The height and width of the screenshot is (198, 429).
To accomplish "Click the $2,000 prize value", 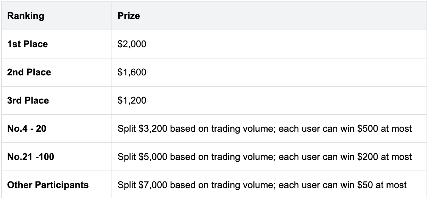I will point(132,44).
